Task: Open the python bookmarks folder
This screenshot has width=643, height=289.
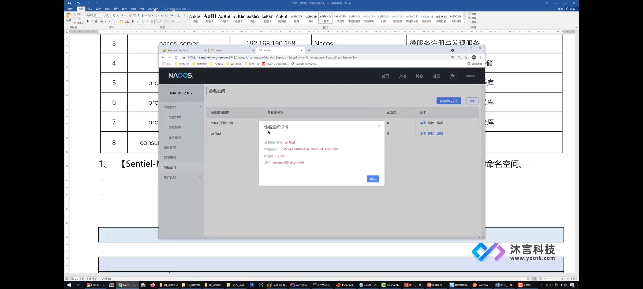Action: click(216, 64)
